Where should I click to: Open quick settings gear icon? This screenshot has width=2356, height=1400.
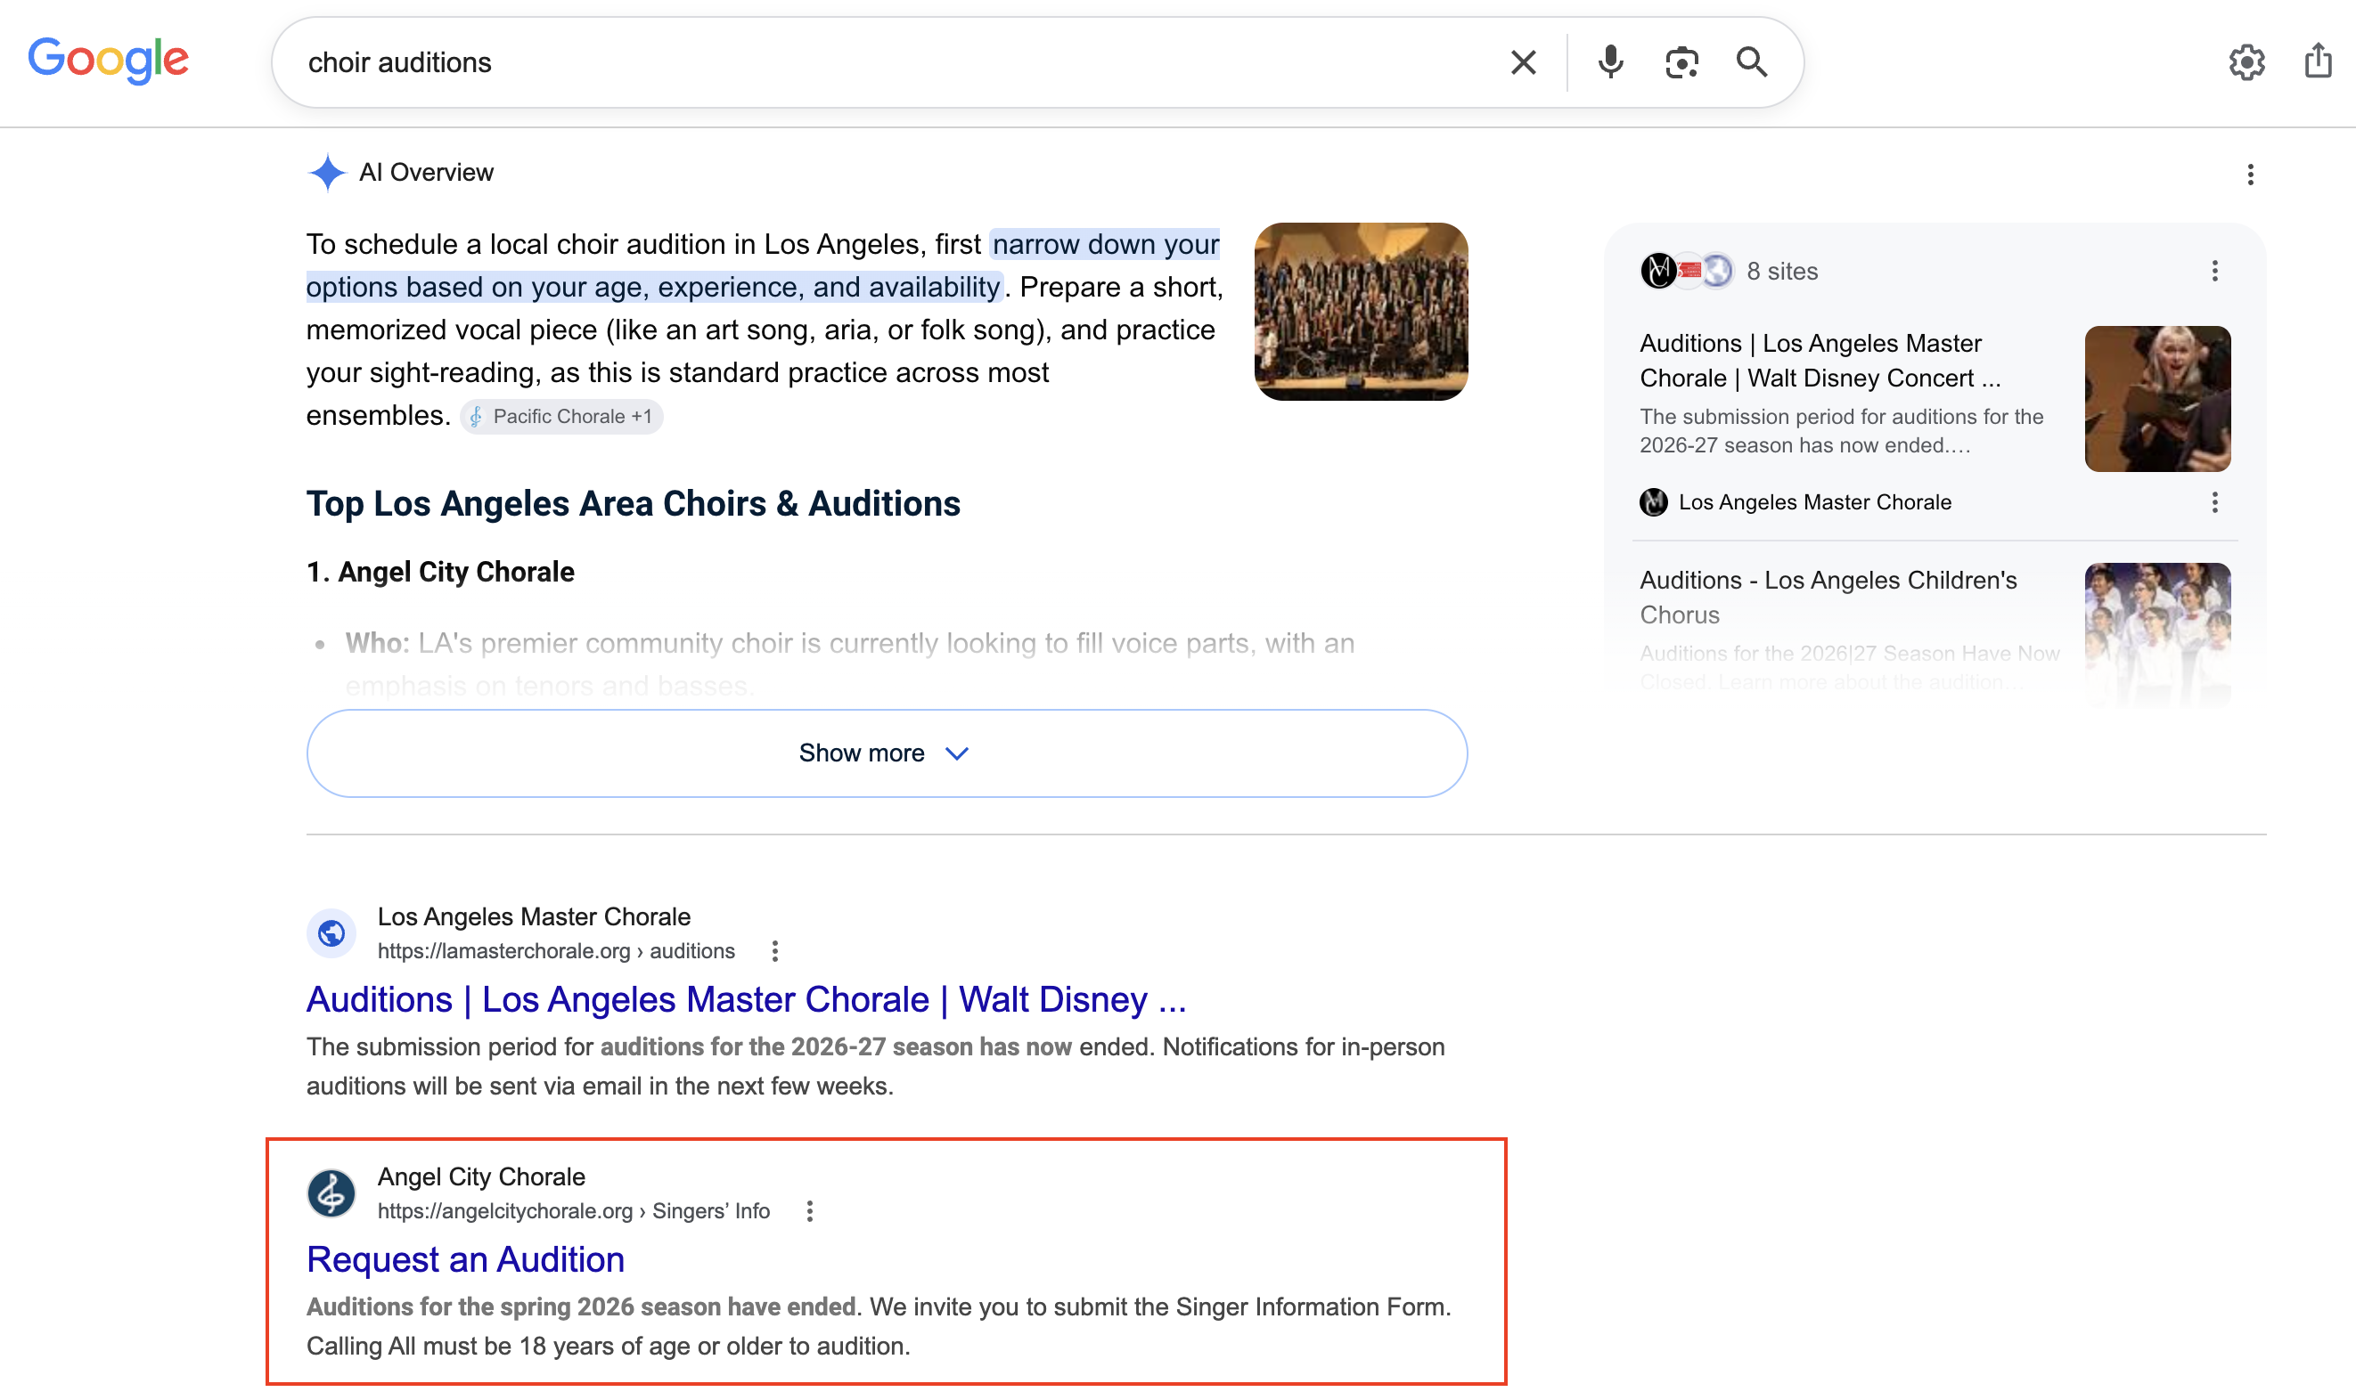pyautogui.click(x=2246, y=62)
